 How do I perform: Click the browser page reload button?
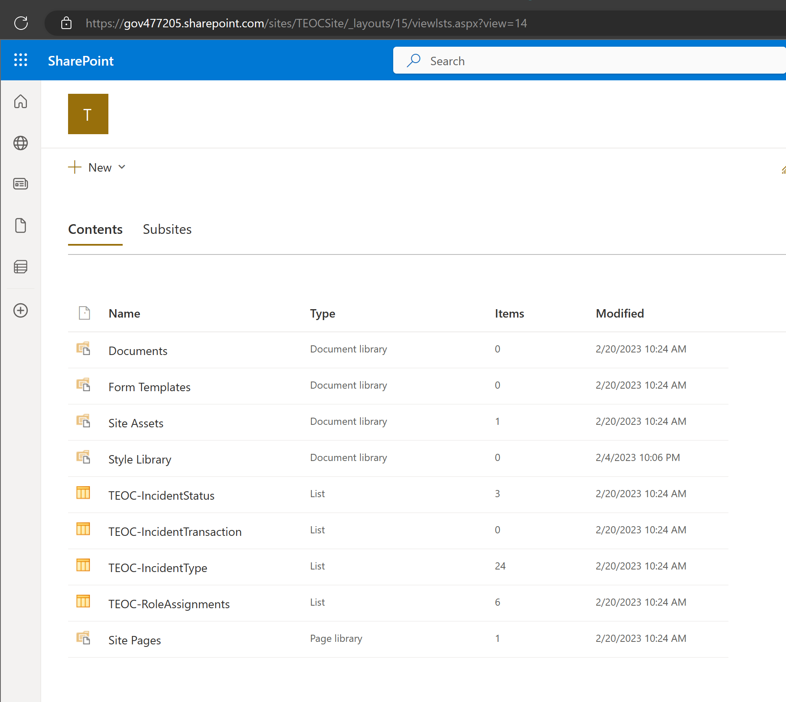pos(21,23)
